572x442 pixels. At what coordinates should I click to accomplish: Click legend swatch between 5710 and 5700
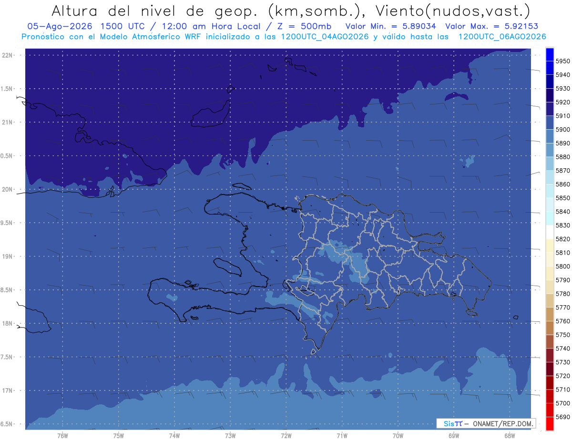point(550,396)
